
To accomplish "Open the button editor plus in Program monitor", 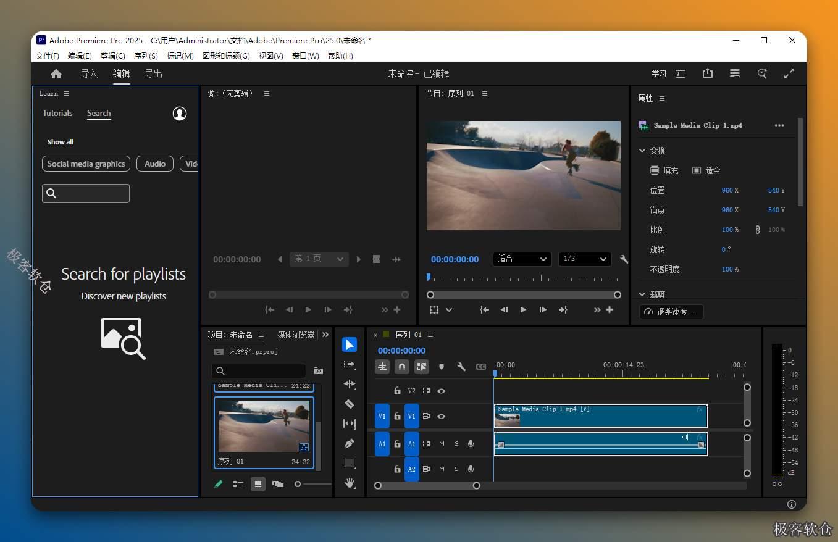I will 610,310.
